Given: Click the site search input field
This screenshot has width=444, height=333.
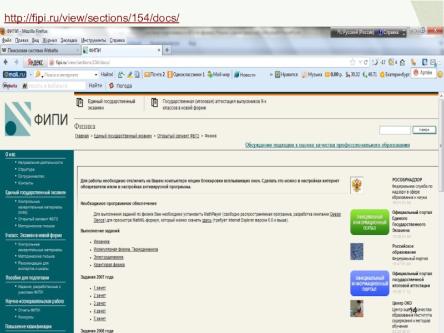Looking at the screenshot, I should pos(395,130).
